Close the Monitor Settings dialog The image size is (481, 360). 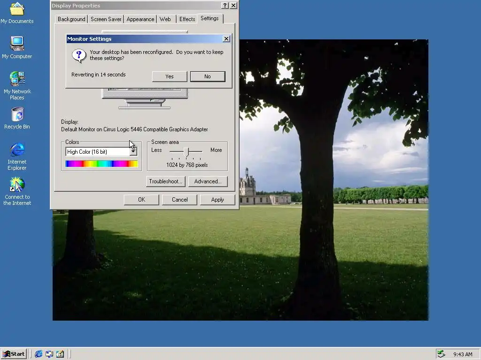226,38
